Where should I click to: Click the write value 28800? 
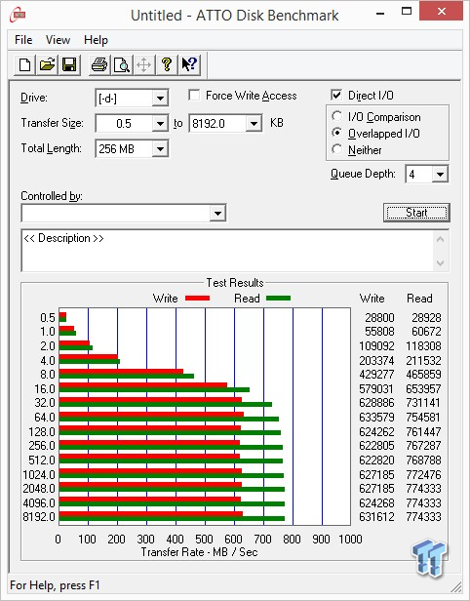pyautogui.click(x=379, y=318)
